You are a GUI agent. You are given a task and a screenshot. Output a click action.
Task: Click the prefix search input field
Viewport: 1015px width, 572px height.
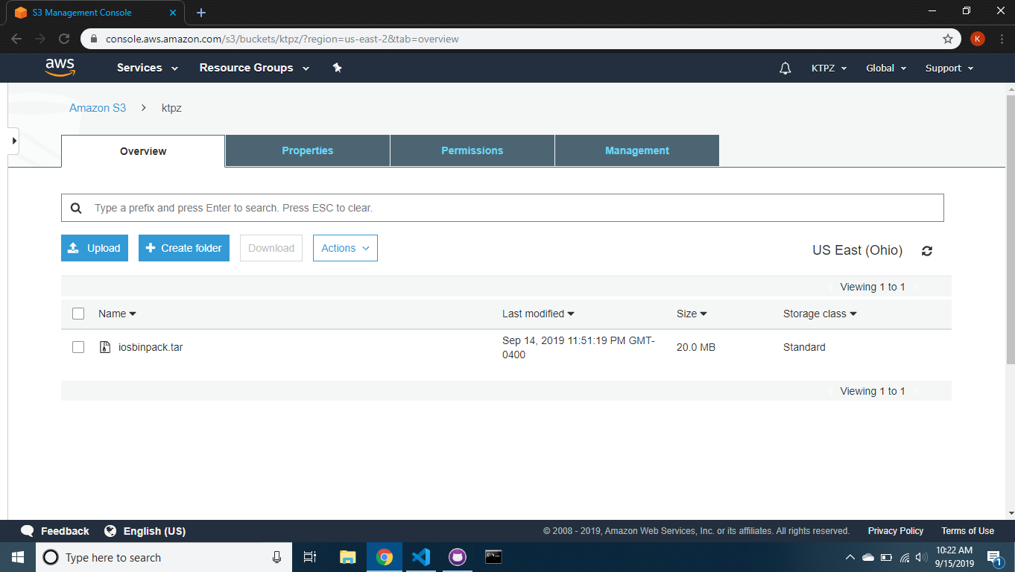tap(502, 208)
